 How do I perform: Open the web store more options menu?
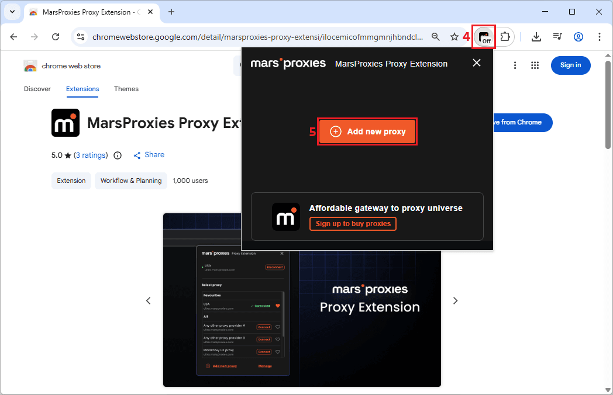click(515, 65)
